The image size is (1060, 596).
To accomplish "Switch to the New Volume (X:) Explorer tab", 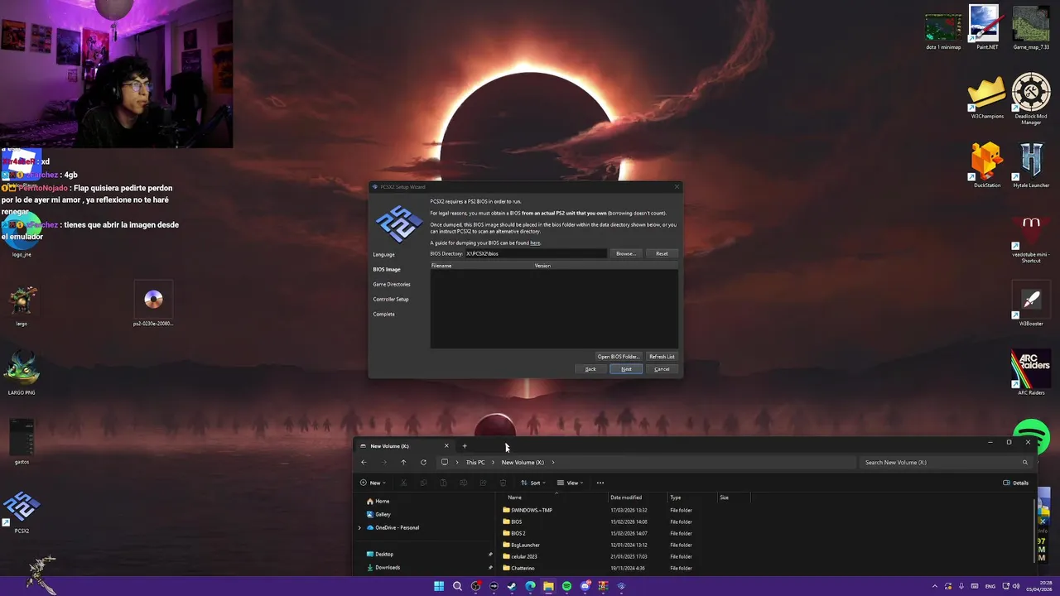I will pos(404,446).
